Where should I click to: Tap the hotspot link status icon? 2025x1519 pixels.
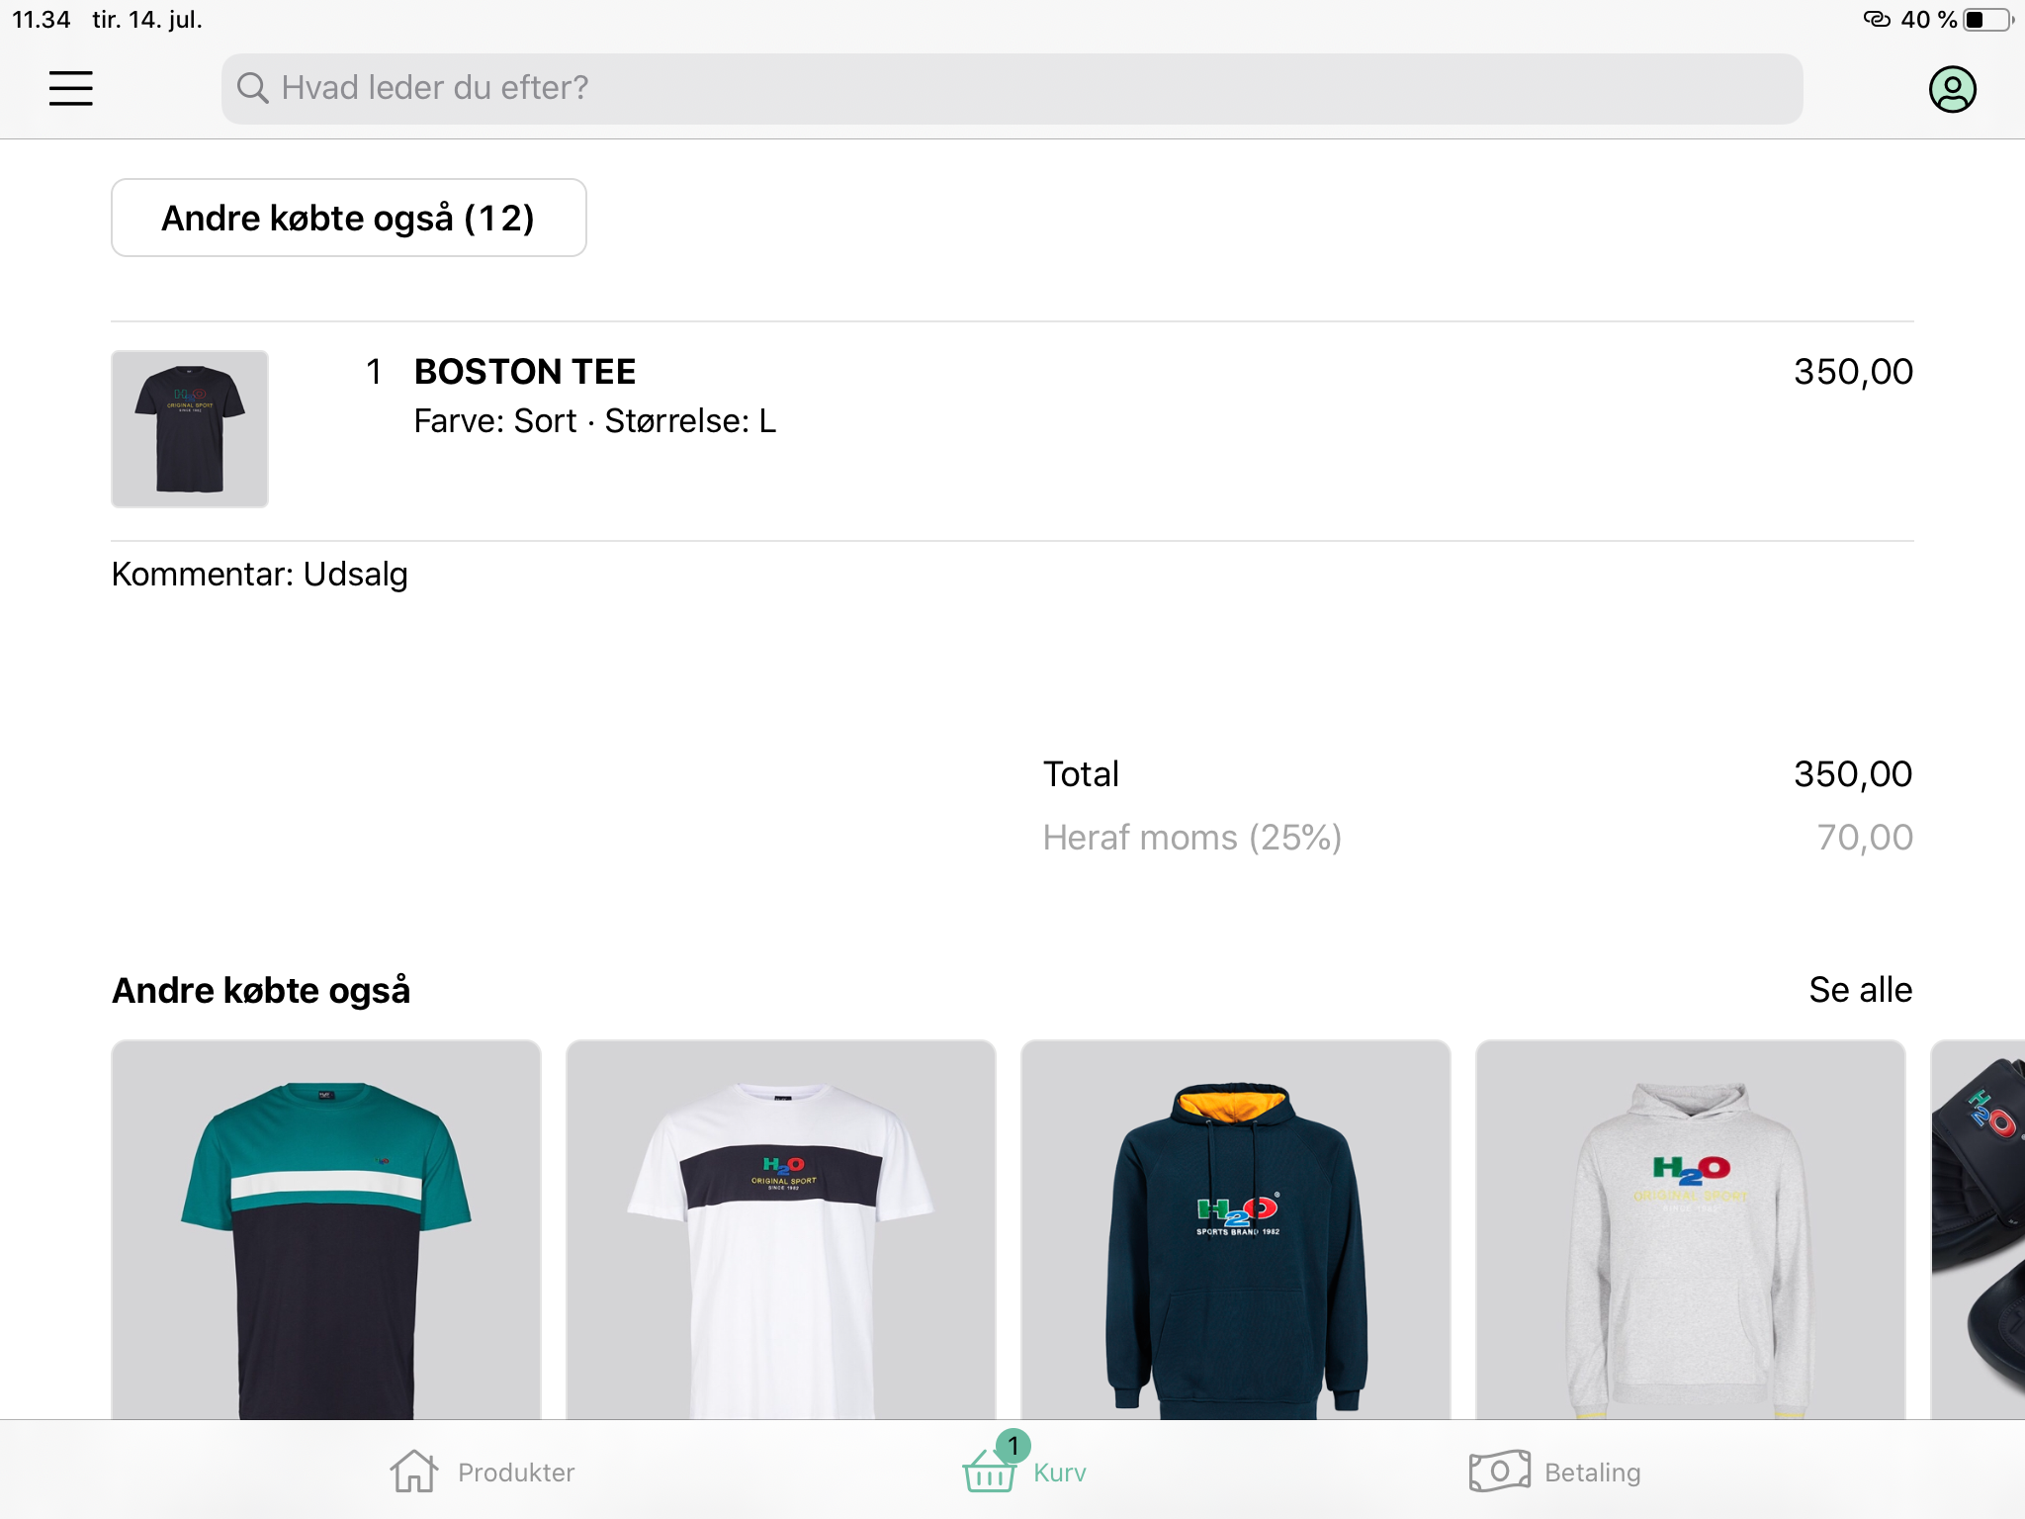coord(1876,20)
